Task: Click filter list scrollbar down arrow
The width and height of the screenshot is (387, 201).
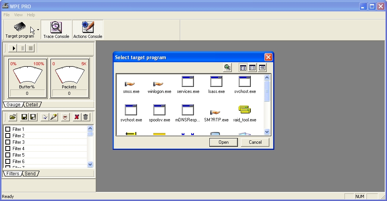Action: (x=90, y=165)
